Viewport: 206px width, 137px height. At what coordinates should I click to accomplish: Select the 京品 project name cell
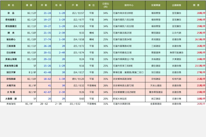click(x=11, y=13)
